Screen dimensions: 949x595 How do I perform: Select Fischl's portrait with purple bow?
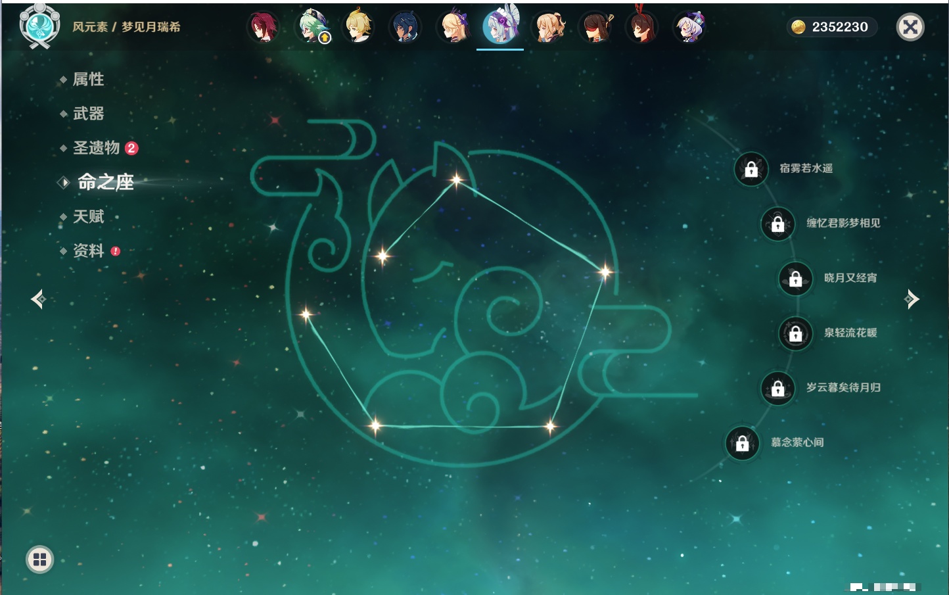453,28
